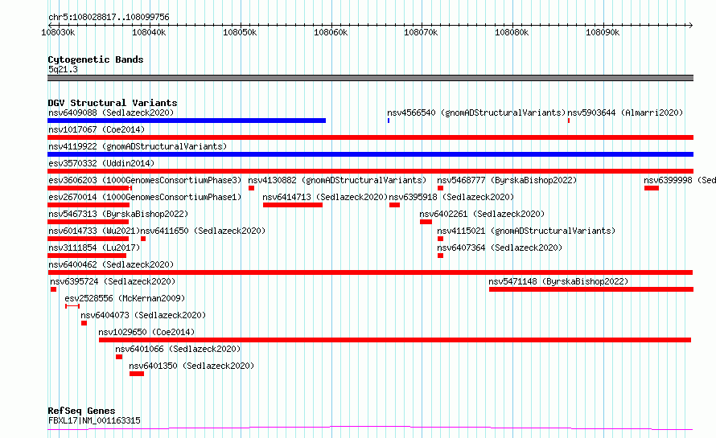
Task: Click the red nsv6404073 small variant bar
Action: [x=84, y=324]
